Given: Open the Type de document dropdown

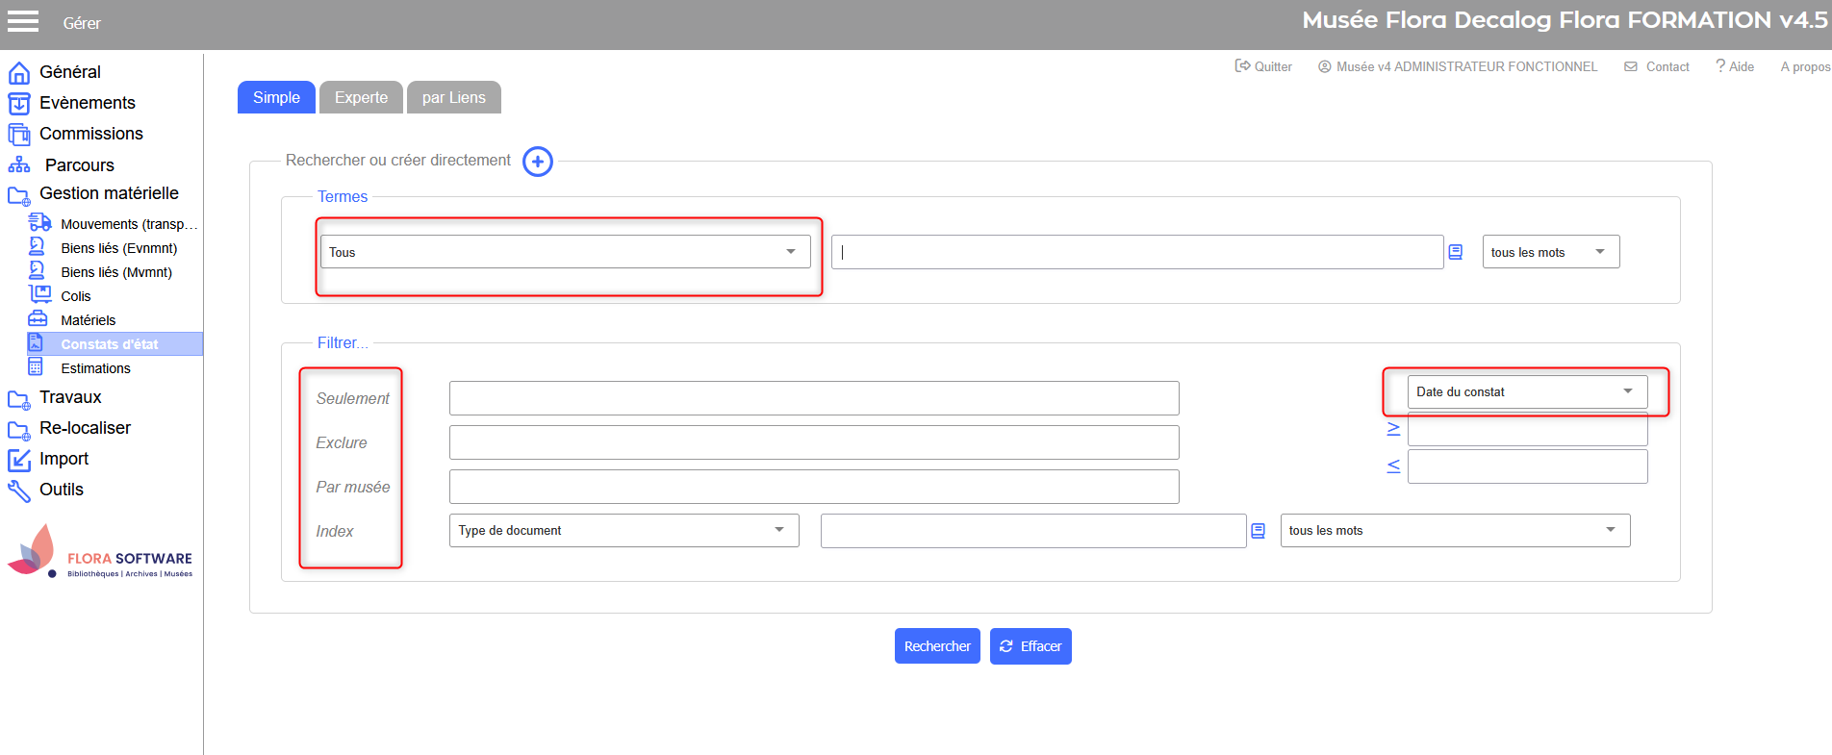Looking at the screenshot, I should click(623, 531).
